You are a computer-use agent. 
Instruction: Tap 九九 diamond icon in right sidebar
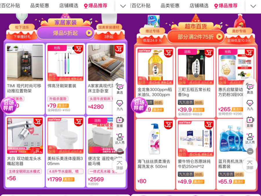tap(250, 105)
